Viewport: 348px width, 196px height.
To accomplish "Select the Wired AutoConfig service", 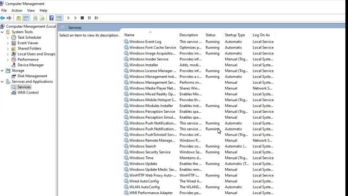I will pos(144,181).
